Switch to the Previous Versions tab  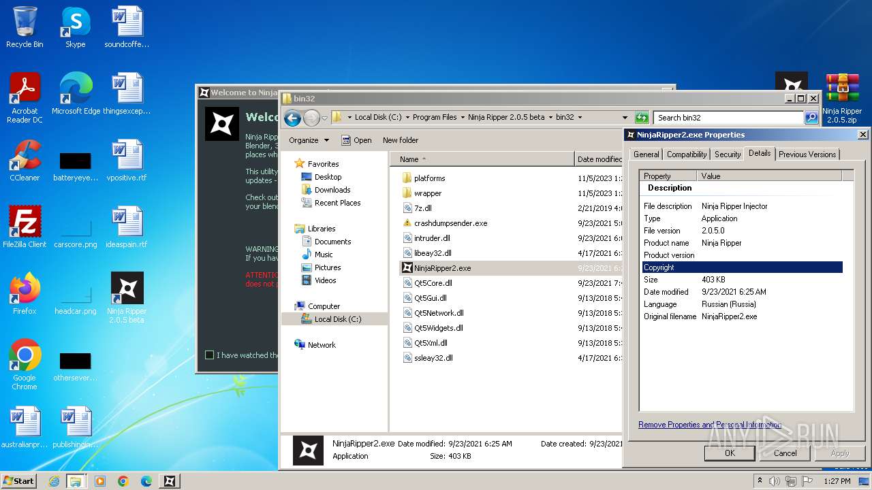tap(807, 154)
